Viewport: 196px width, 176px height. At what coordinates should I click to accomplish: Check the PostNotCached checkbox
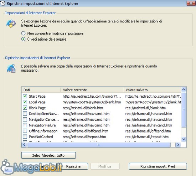[x=25, y=136]
